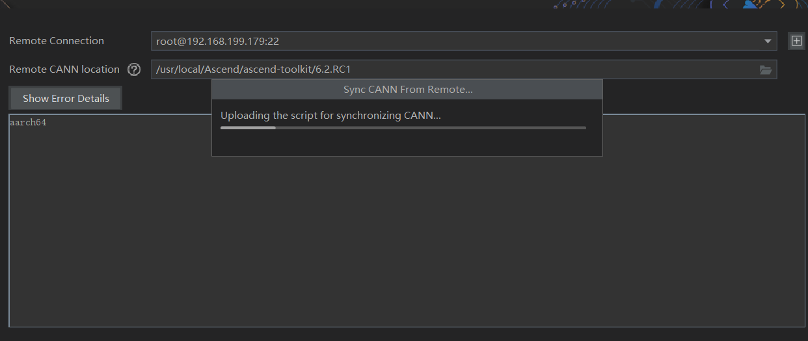The image size is (808, 341).
Task: Click the Remote CANN location label
Action: (x=64, y=69)
